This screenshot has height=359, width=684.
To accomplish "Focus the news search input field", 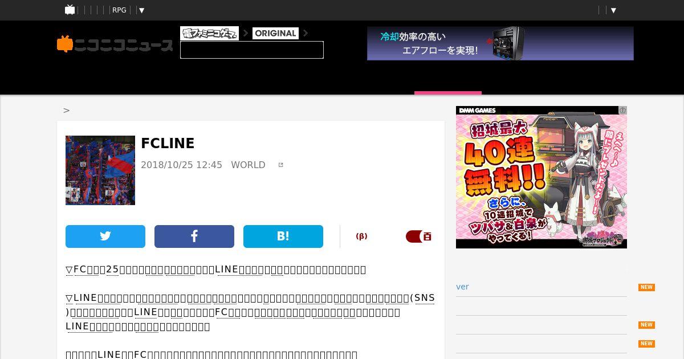I will 252,50.
